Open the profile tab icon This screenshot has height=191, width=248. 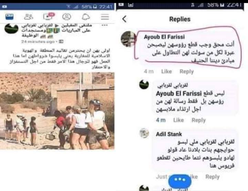[x=66, y=17]
